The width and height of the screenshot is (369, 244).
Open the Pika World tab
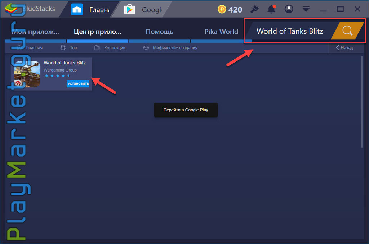(221, 31)
